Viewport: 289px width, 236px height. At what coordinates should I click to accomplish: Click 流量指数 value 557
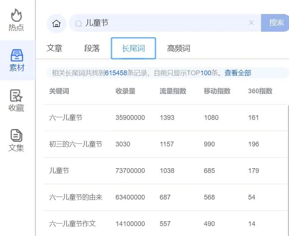click(x=165, y=224)
